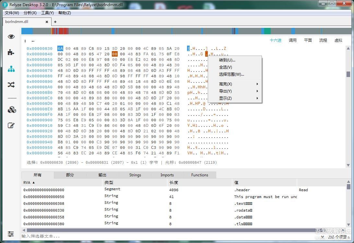Open the 工具(Y) menu
354x243 pixels.
pos(47,13)
